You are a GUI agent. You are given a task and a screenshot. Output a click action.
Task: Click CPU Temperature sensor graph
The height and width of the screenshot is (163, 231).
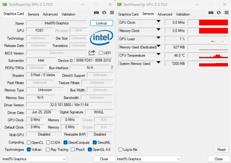pyautogui.click(x=208, y=56)
